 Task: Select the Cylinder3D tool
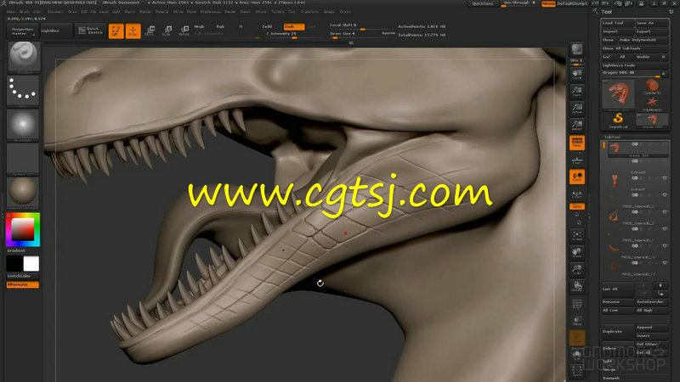tap(652, 87)
